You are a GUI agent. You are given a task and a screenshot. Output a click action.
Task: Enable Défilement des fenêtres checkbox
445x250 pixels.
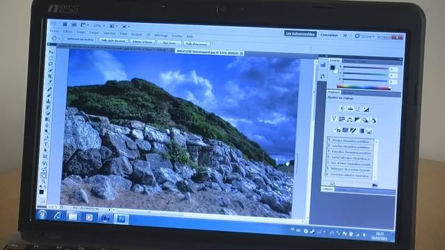[65, 39]
